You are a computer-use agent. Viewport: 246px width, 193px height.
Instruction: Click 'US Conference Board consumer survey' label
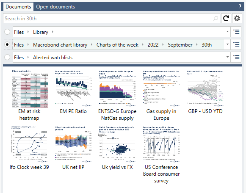161,174
